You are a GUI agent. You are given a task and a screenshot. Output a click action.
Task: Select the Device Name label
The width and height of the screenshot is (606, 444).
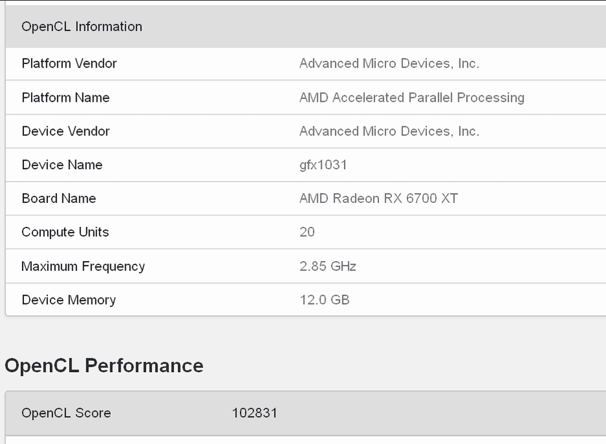pyautogui.click(x=62, y=165)
